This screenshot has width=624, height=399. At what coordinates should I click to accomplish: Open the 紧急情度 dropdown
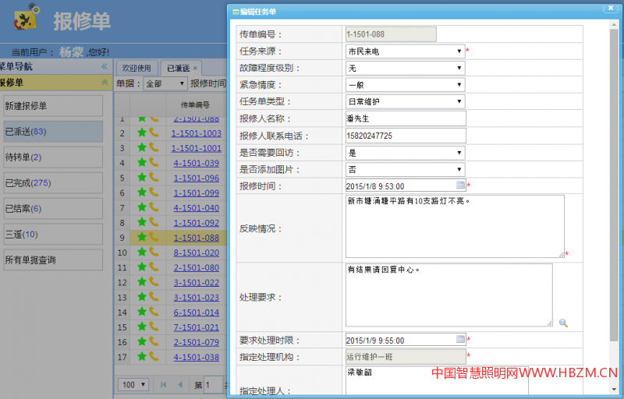pos(405,85)
